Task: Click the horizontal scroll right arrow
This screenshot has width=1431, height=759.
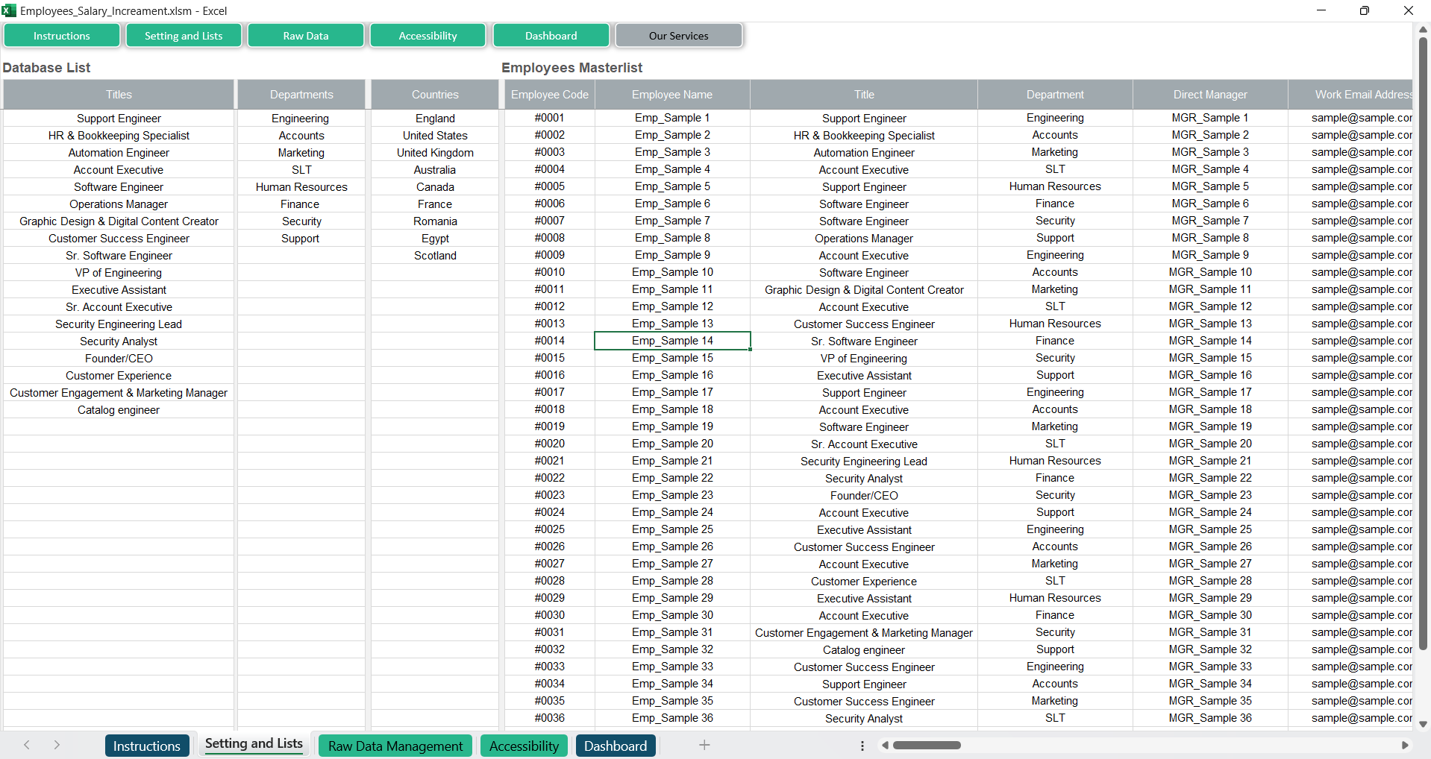Action: (1405, 745)
